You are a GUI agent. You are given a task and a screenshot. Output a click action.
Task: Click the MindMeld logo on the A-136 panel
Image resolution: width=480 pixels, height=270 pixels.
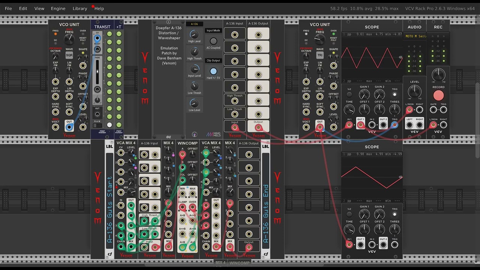coord(213,134)
